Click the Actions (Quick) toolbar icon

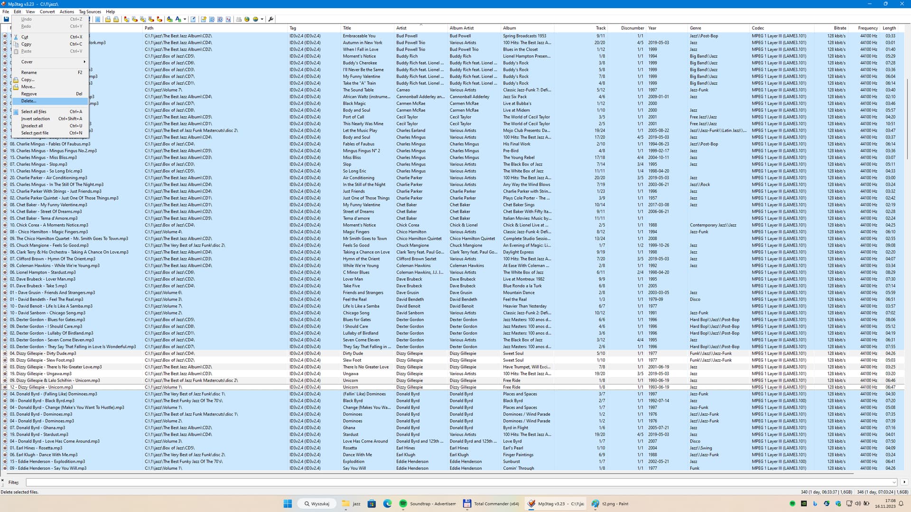[x=178, y=19]
